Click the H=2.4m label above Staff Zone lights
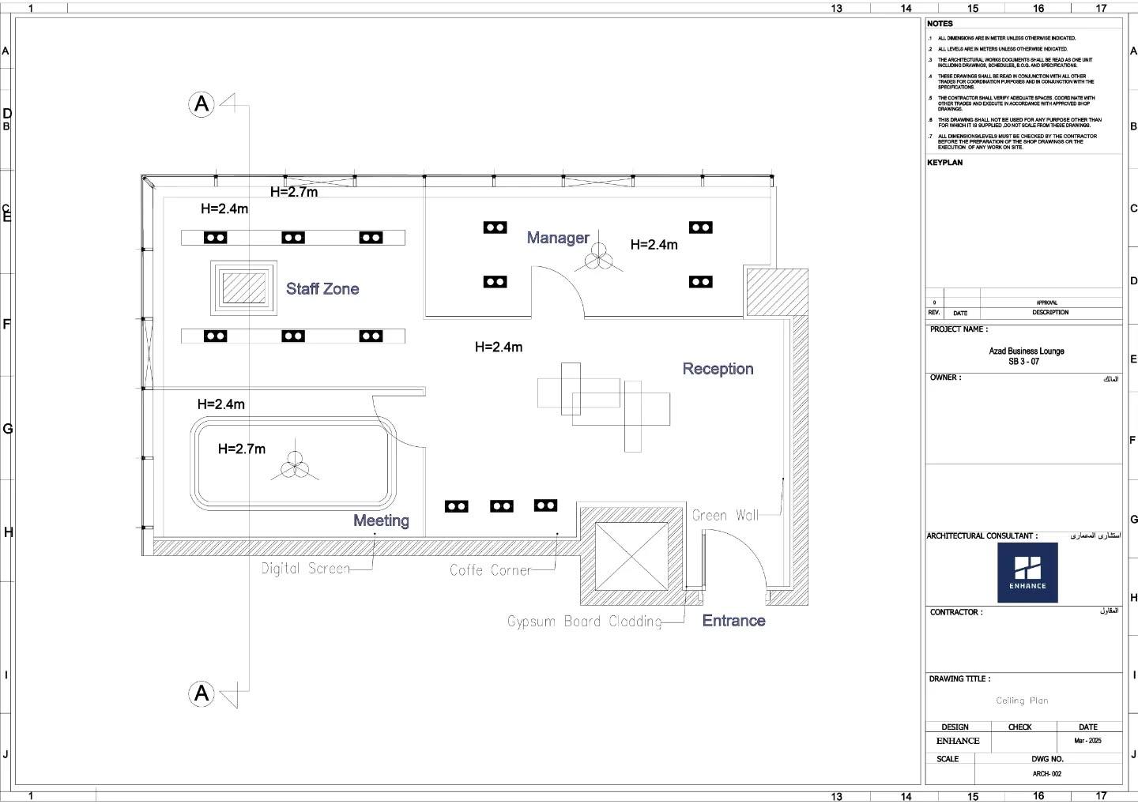Screen dimensions: 1138x804 (x=224, y=209)
